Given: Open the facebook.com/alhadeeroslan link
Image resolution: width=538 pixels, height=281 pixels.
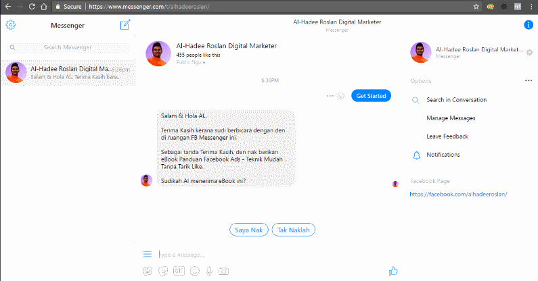Looking at the screenshot, I should coord(458,195).
